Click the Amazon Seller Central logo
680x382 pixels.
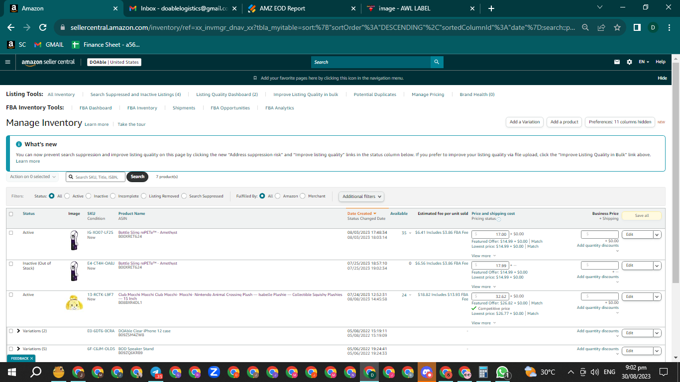point(48,62)
